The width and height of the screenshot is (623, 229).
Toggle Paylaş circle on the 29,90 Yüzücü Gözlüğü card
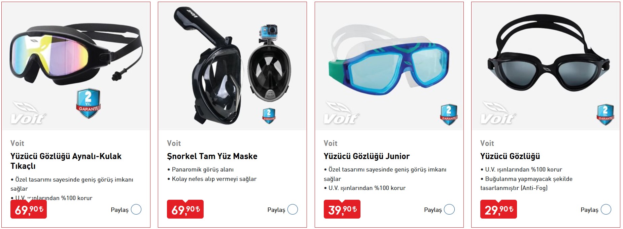pos(606,209)
